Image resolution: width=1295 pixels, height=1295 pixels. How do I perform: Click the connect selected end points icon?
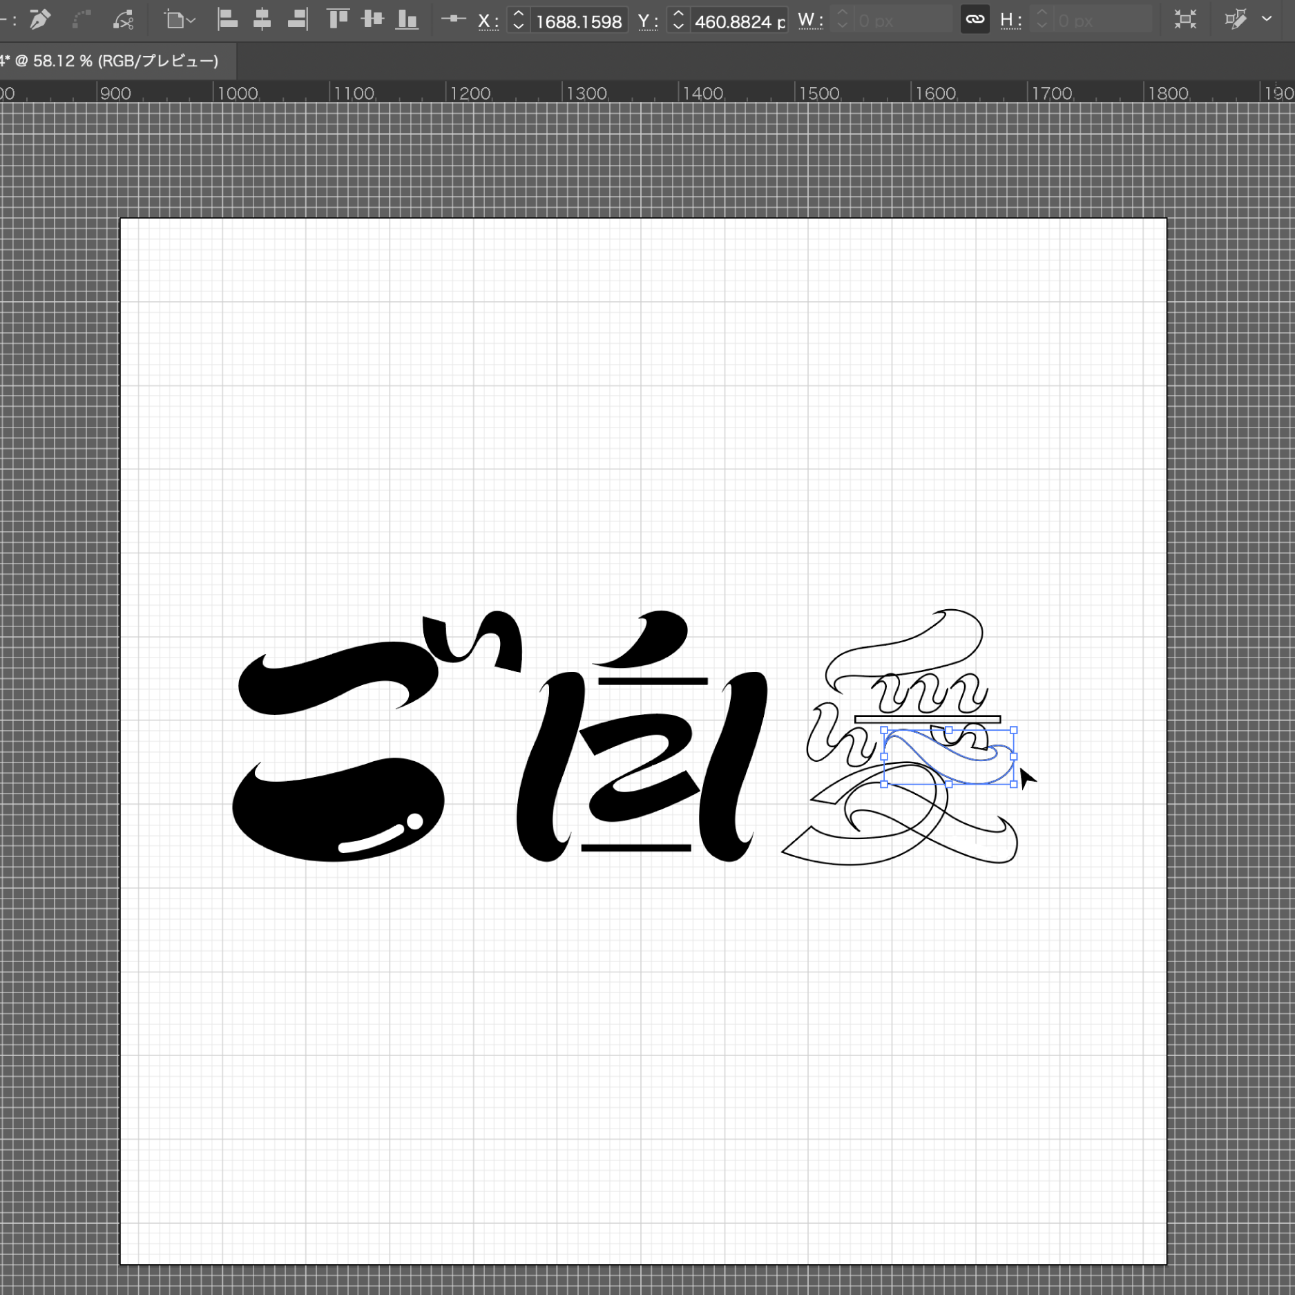81,19
